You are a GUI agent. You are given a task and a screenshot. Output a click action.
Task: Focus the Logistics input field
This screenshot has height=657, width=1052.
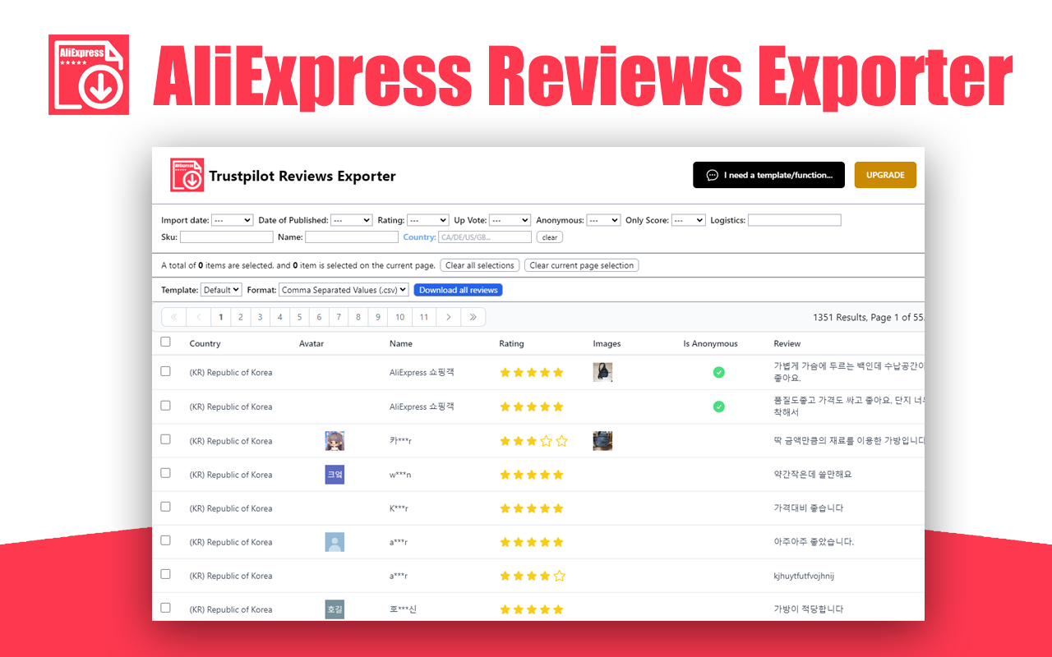[795, 220]
